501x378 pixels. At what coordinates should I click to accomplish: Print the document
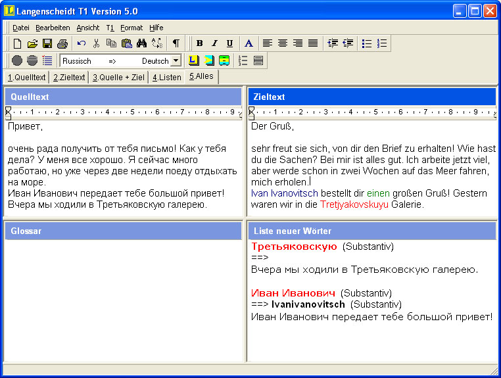tap(62, 43)
